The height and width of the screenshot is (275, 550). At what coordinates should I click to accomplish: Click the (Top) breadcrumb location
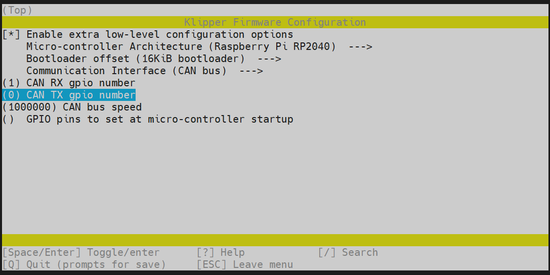17,10
